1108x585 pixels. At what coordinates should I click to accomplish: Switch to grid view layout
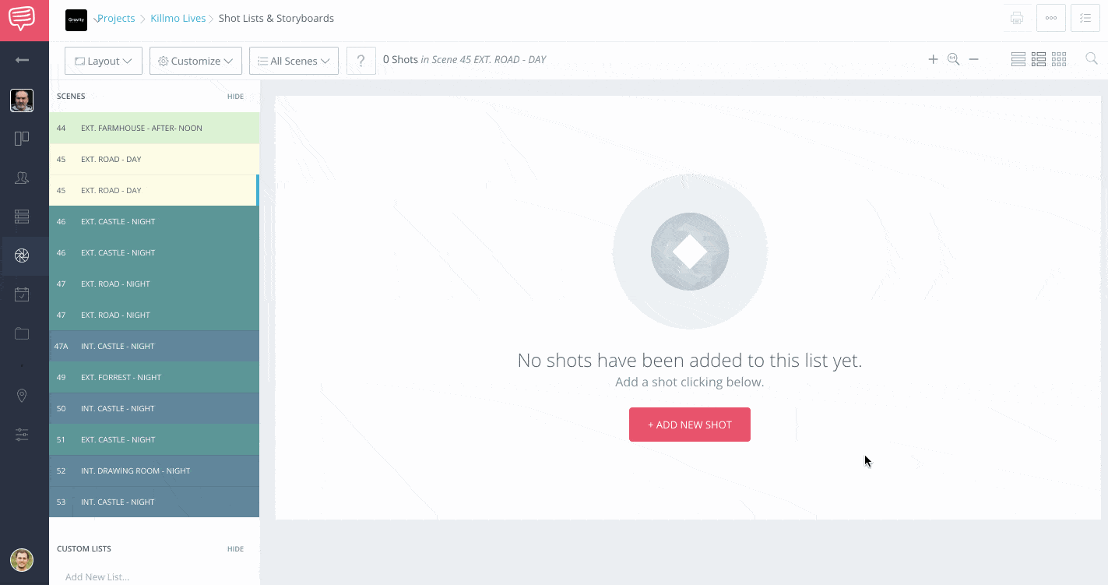click(x=1059, y=58)
